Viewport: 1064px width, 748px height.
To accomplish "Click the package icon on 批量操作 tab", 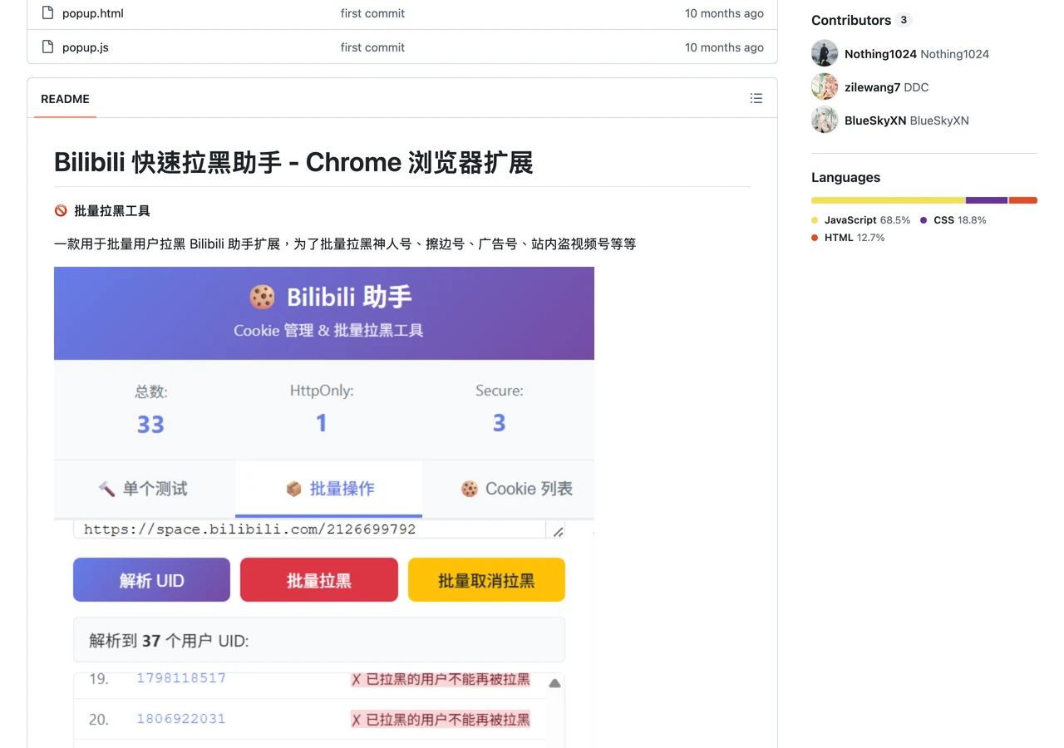I will (x=293, y=489).
